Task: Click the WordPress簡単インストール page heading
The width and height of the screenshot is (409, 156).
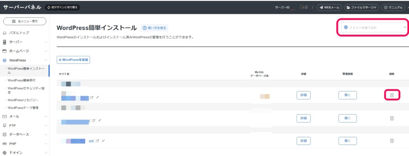Action: (97, 28)
